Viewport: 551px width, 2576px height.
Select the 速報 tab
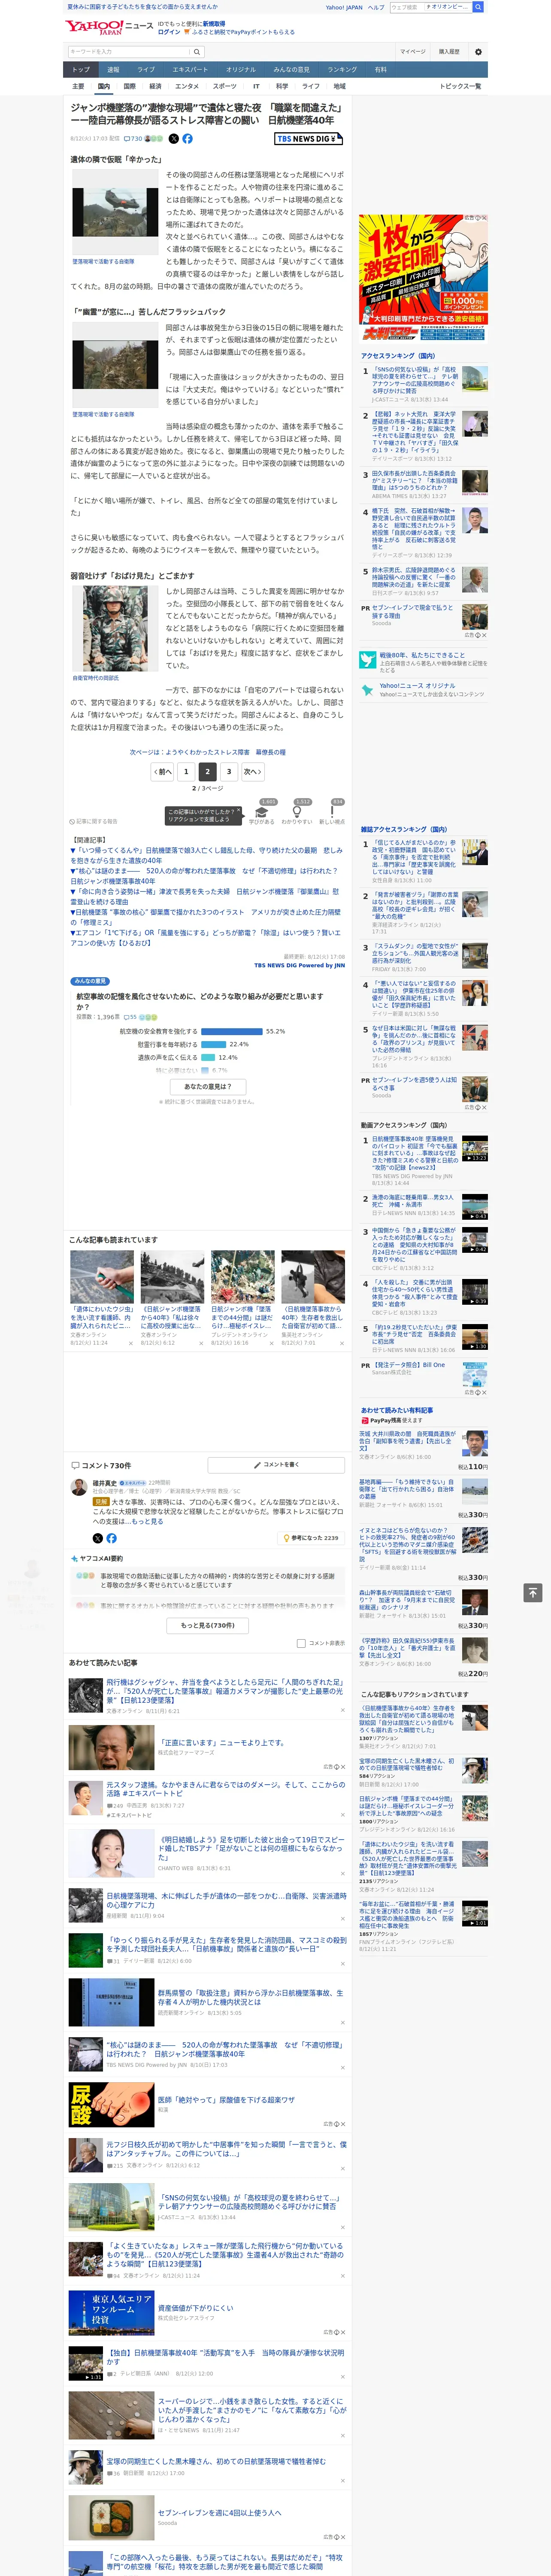pos(113,70)
